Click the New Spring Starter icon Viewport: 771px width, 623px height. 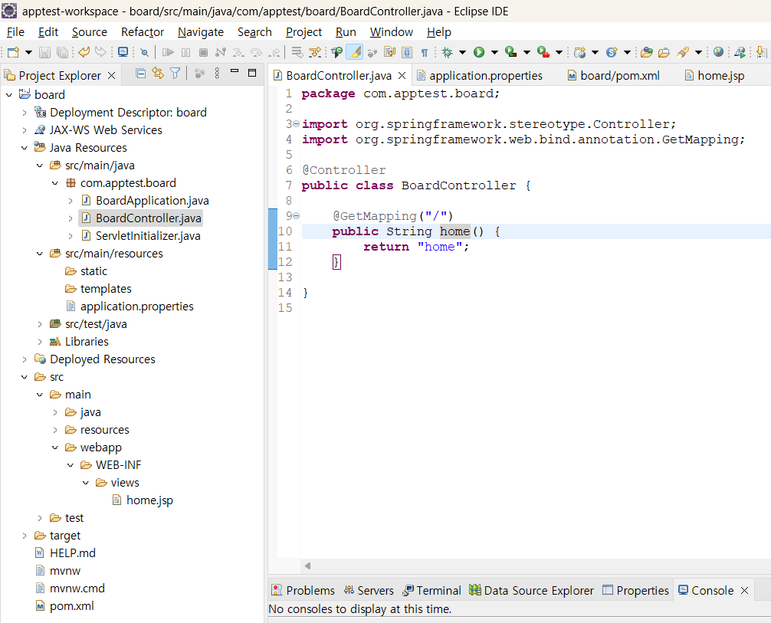pos(612,52)
